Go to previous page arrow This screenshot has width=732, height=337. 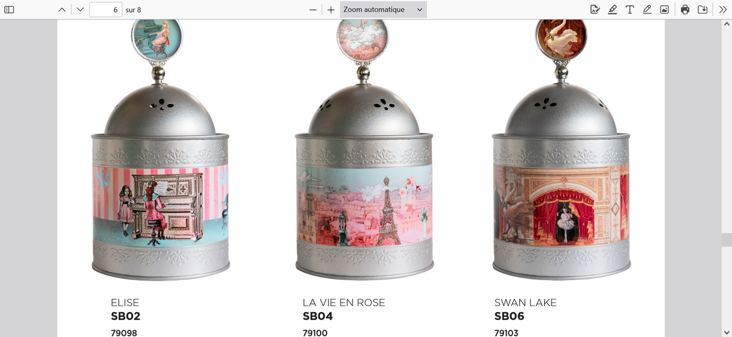coord(62,10)
